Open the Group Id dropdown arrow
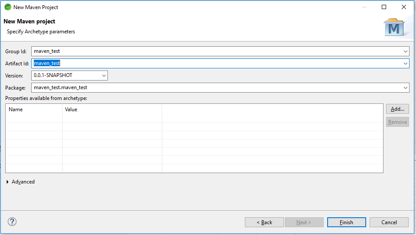The height and width of the screenshot is (235, 416). point(406,52)
